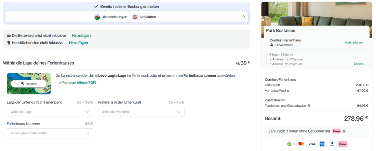Click the Abreise : do 29 januar text
Image resolution: width=376 pixels, height=151 pixels.
[x=287, y=64]
